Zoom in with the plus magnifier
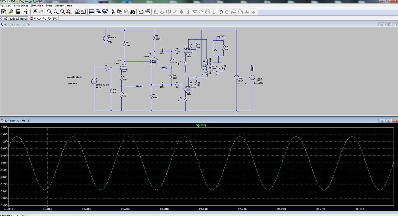 click(x=50, y=12)
